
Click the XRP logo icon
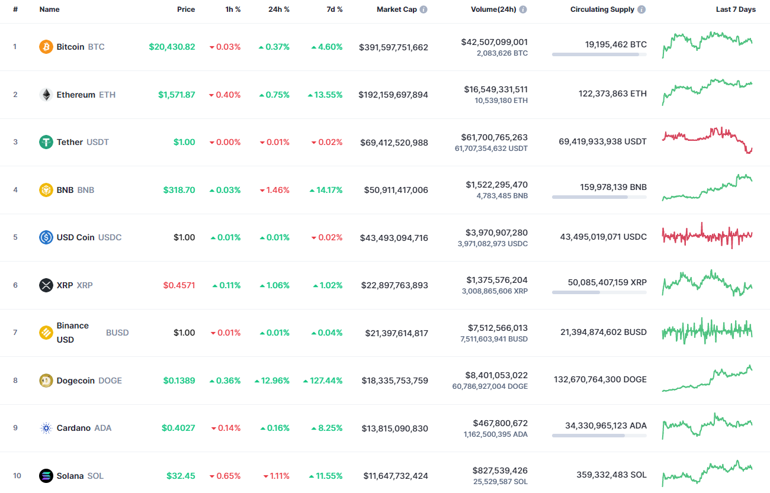point(46,285)
